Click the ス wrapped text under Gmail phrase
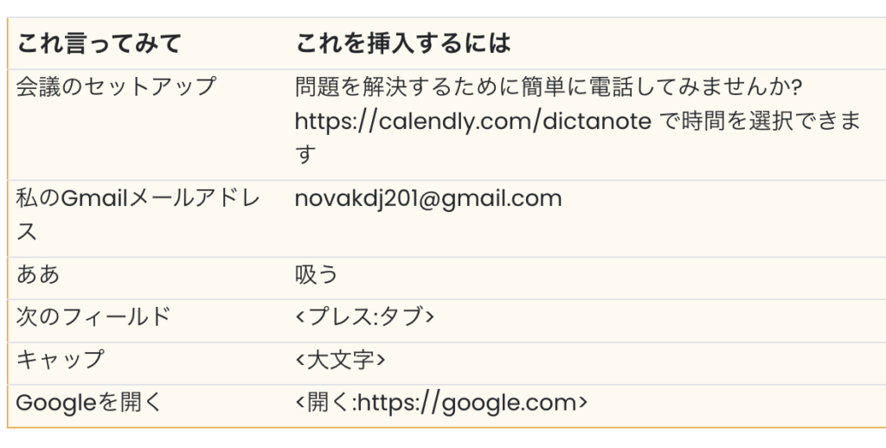Image resolution: width=886 pixels, height=448 pixels. click(x=27, y=232)
